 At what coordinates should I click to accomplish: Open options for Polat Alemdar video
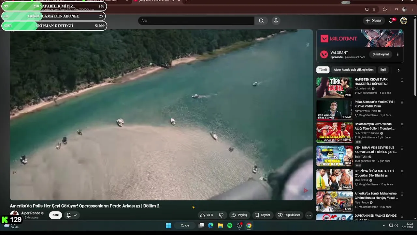[402, 102]
